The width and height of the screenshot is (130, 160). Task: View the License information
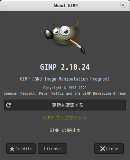(52, 149)
